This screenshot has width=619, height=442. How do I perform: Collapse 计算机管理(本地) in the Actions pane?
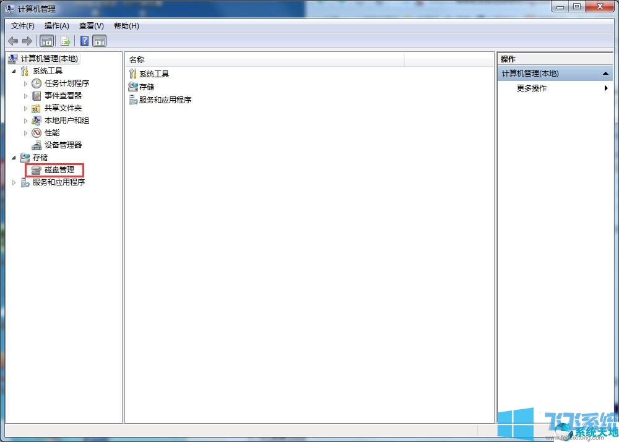[x=606, y=73]
